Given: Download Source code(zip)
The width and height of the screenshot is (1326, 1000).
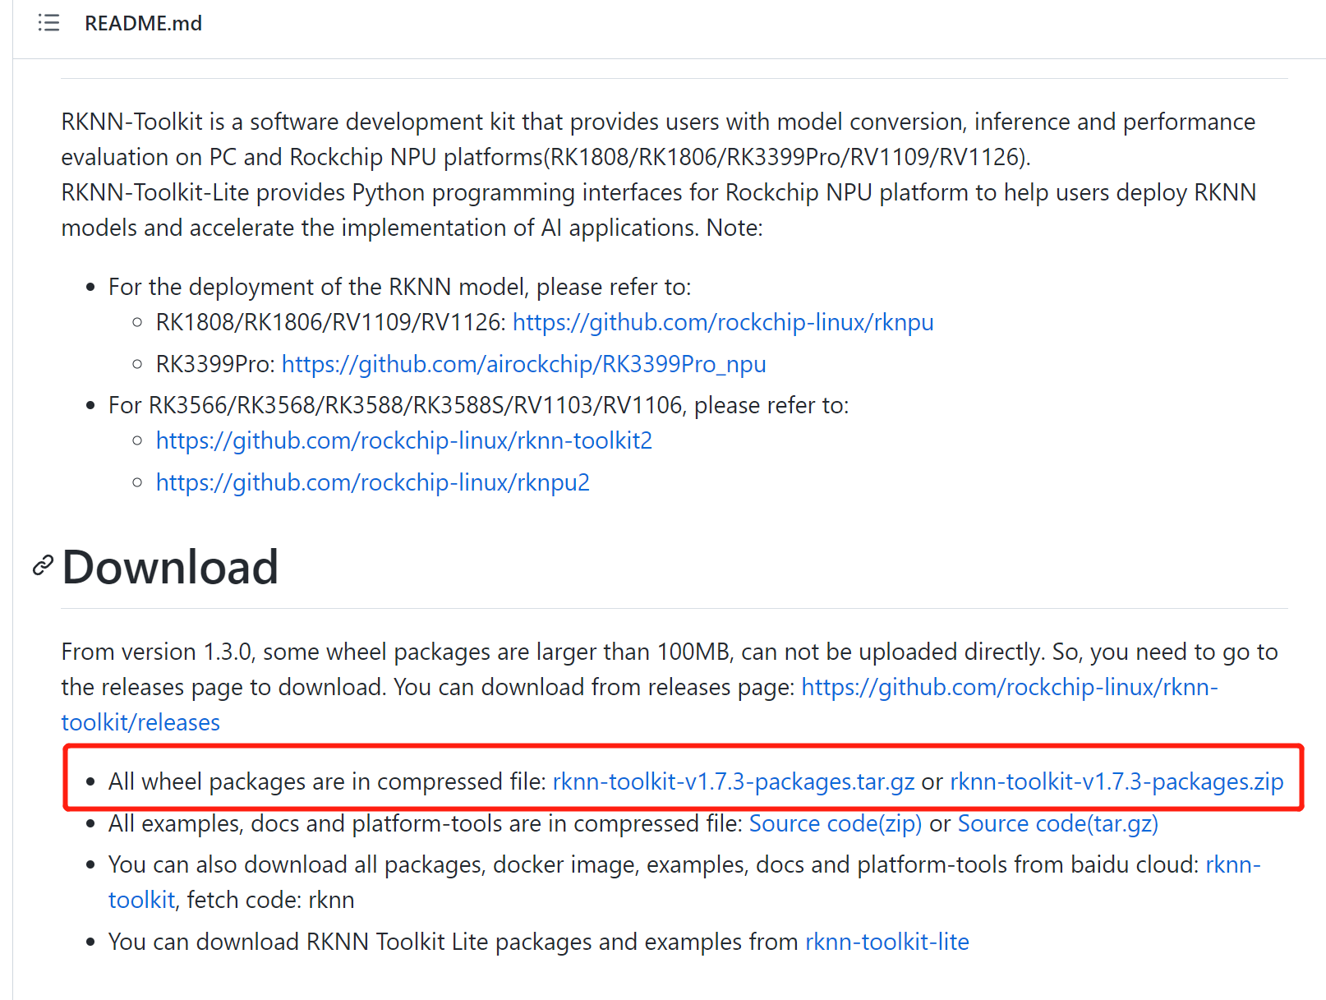Looking at the screenshot, I should (836, 823).
